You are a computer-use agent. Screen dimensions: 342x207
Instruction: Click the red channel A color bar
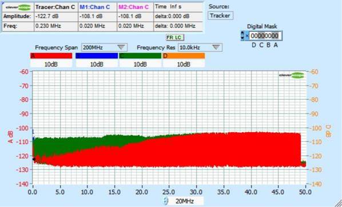coord(51,56)
